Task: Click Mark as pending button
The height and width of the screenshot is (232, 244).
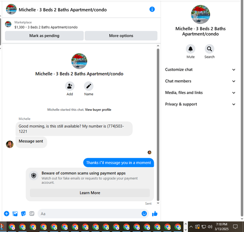Action: point(44,36)
